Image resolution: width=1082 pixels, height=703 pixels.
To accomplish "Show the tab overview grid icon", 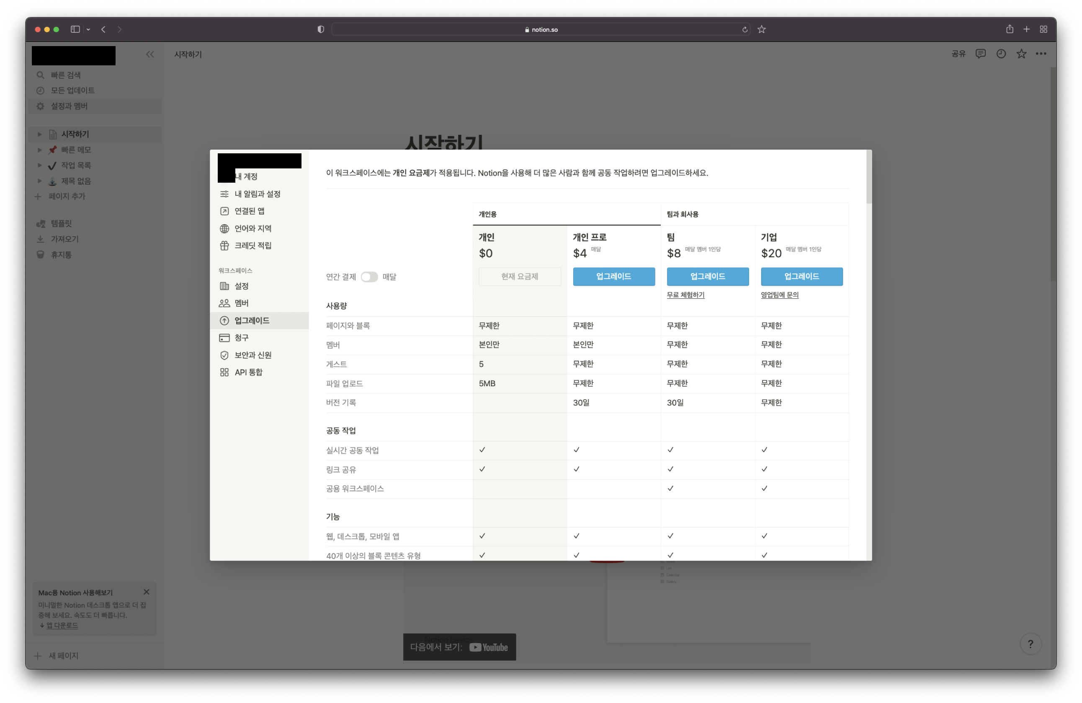I will pyautogui.click(x=1043, y=29).
